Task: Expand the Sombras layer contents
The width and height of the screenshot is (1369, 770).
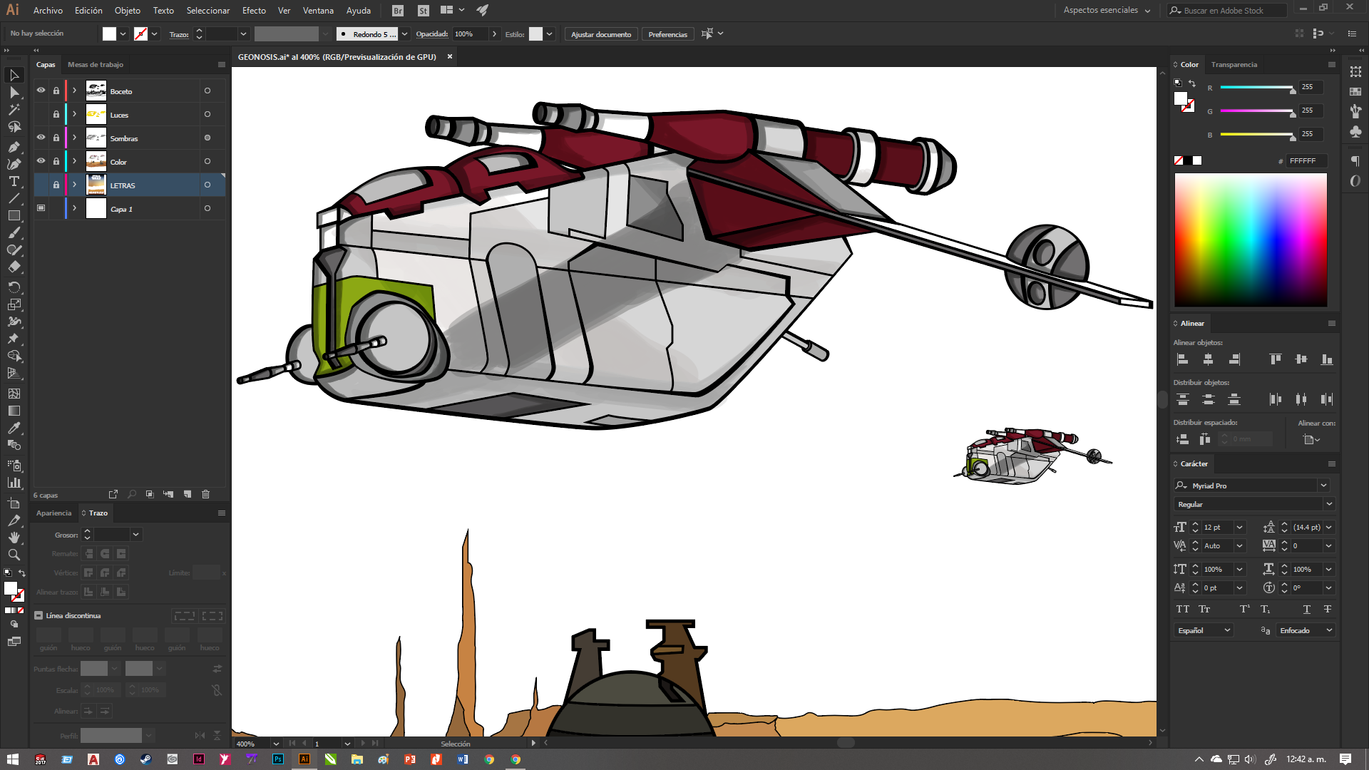Action: coord(74,138)
